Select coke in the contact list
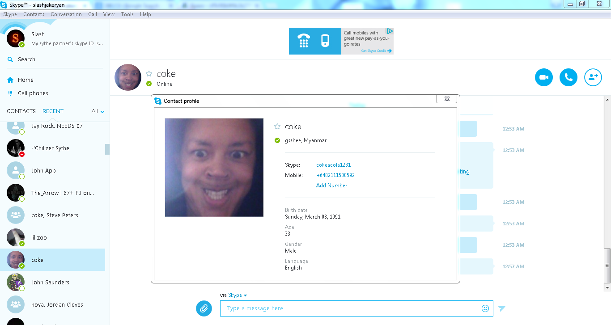The width and height of the screenshot is (611, 325). (52, 260)
